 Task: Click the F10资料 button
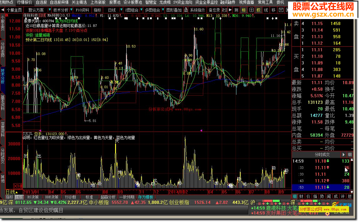tap(83, 10)
